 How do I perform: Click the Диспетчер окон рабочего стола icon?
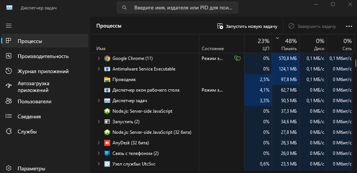point(107,90)
